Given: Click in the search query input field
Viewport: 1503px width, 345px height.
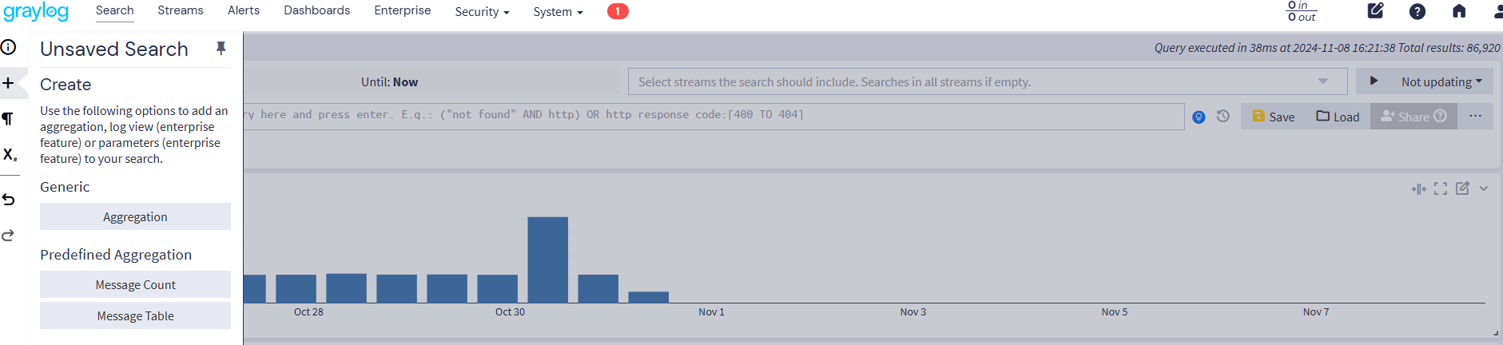Looking at the screenshot, I should 711,116.
